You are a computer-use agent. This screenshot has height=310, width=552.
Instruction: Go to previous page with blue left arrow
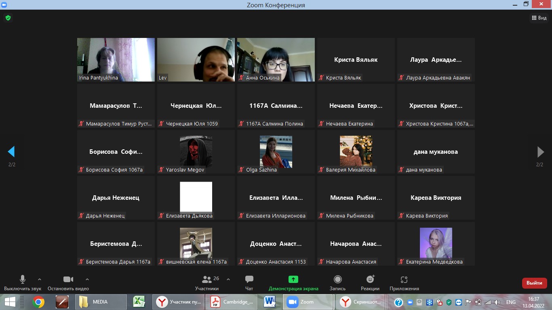coord(11,152)
